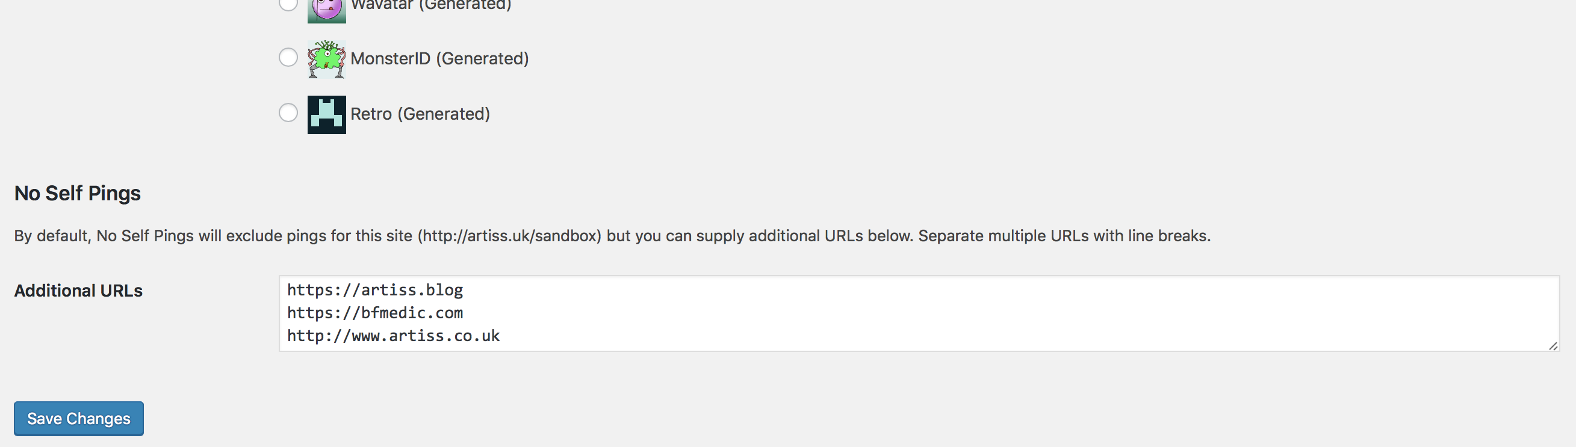Click the green MonsterID monster avatar image
Viewport: 1576px width, 447px height.
(x=327, y=60)
